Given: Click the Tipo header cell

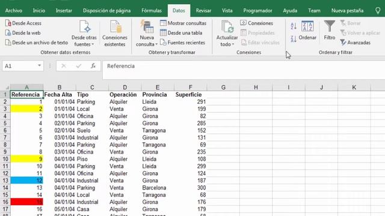Looking at the screenshot, I should pyautogui.click(x=92, y=95).
